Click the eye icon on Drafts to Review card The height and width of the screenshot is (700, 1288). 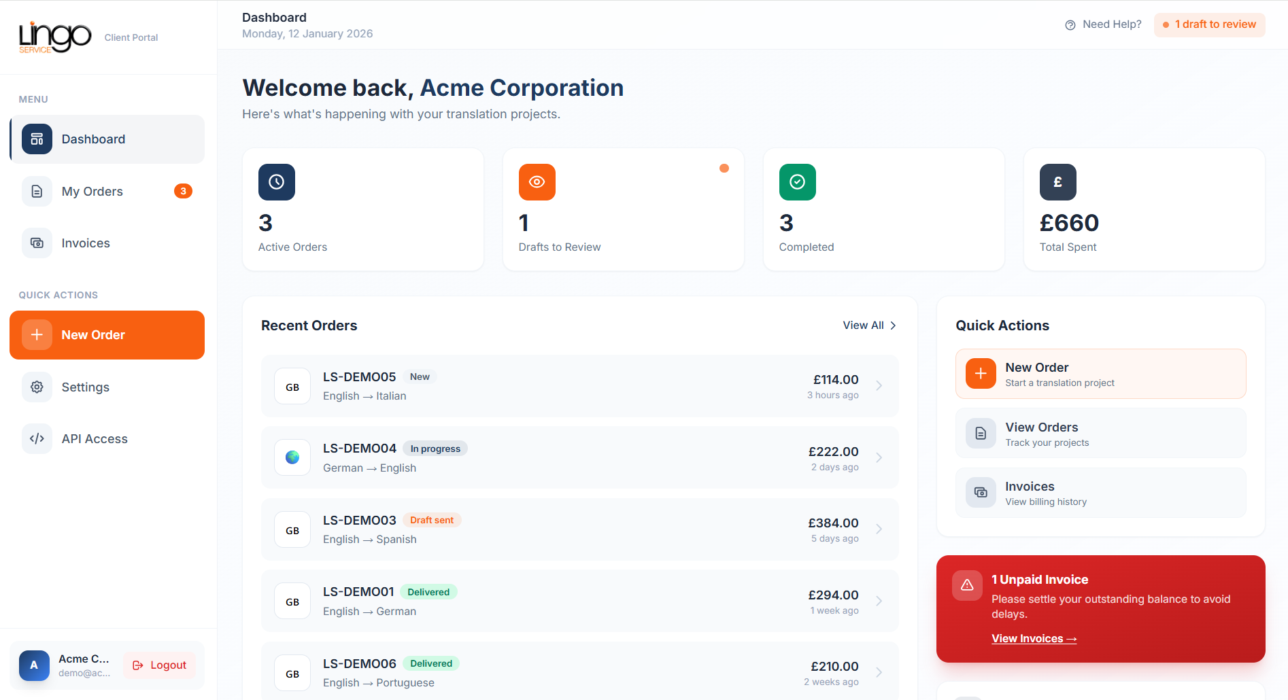pyautogui.click(x=537, y=181)
